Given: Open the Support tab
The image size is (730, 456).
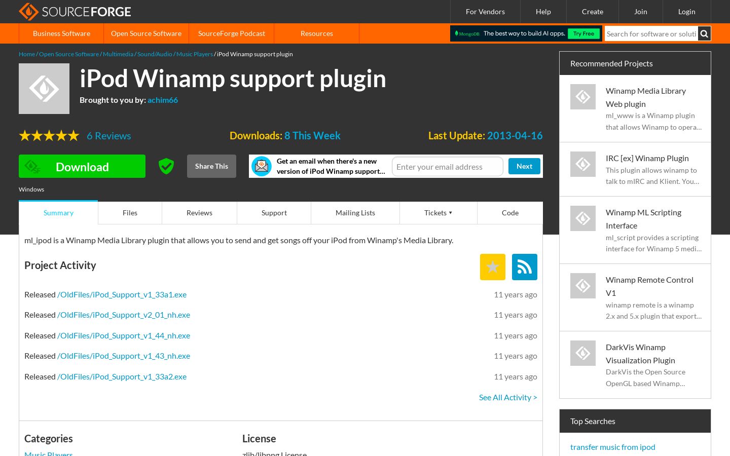Looking at the screenshot, I should coord(274,213).
